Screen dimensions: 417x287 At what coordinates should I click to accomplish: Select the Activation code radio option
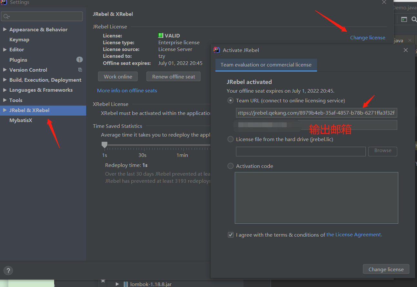[x=230, y=166]
